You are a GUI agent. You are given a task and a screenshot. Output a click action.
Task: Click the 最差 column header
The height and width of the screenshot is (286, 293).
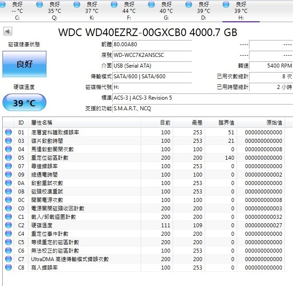tap(189, 123)
